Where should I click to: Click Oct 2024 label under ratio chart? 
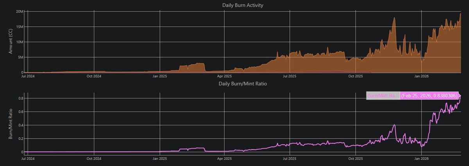tap(94, 159)
